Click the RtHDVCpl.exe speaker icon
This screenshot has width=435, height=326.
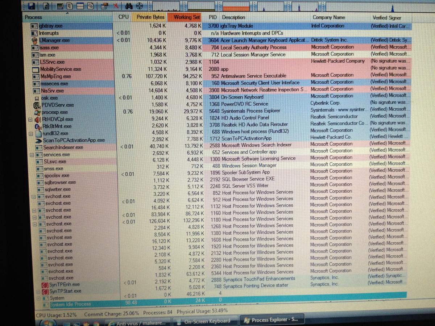tap(37, 119)
